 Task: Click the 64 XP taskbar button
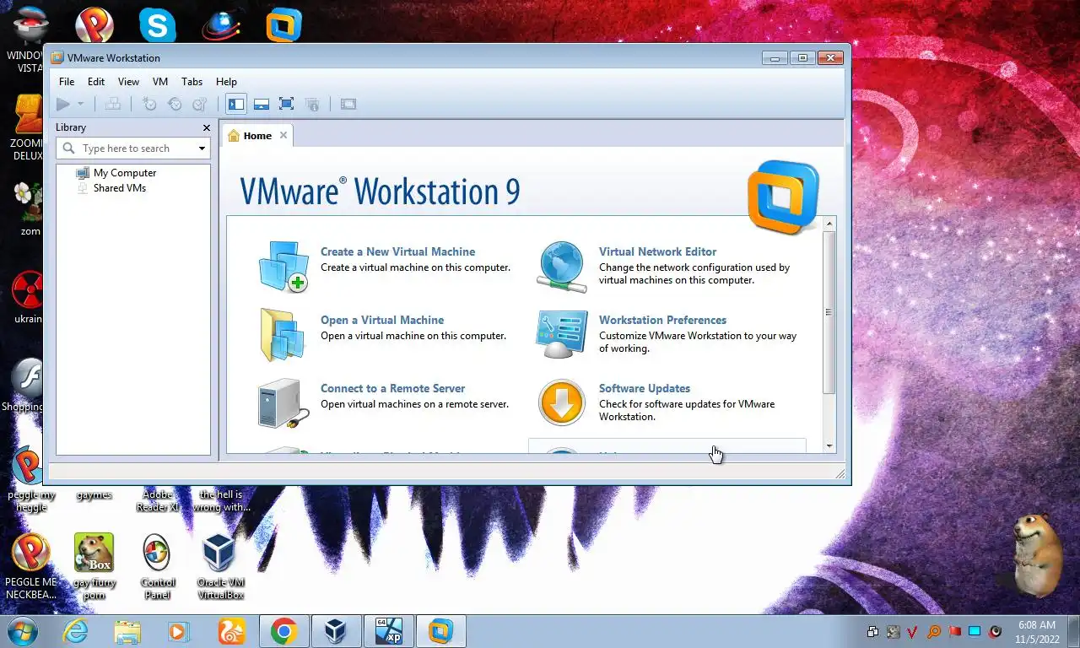388,631
